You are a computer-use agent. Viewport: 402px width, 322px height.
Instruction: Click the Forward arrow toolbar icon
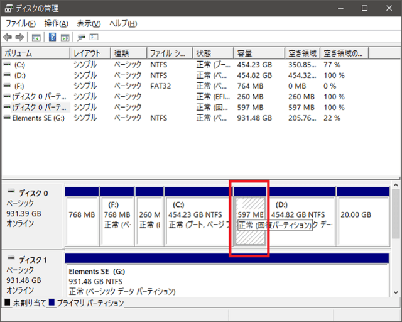click(x=19, y=37)
